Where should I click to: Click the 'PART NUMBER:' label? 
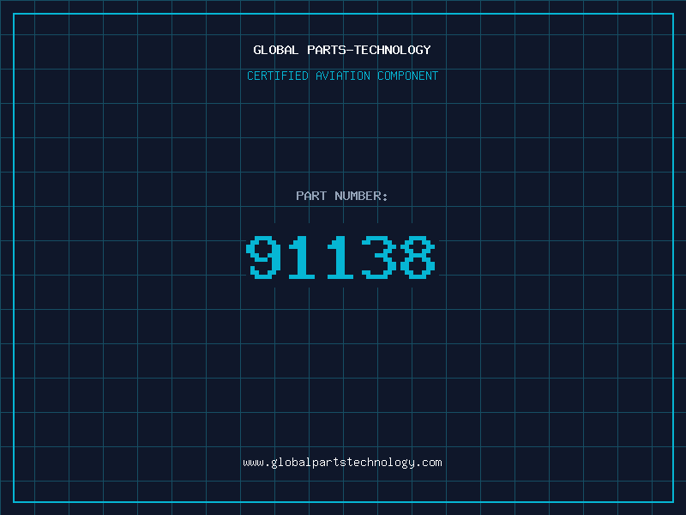[342, 196]
